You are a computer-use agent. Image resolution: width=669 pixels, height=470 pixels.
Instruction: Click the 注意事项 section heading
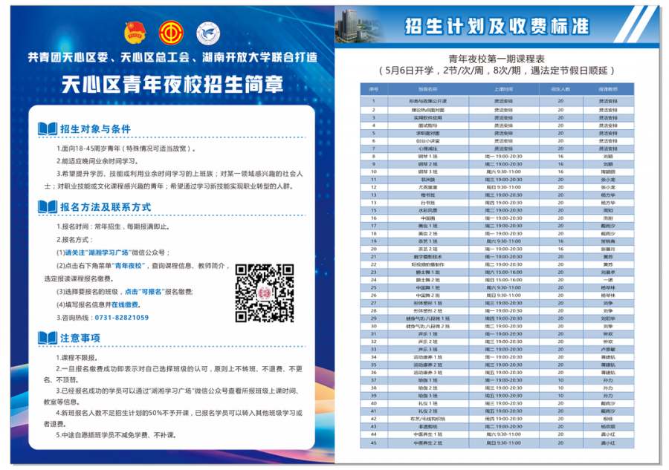click(80, 339)
